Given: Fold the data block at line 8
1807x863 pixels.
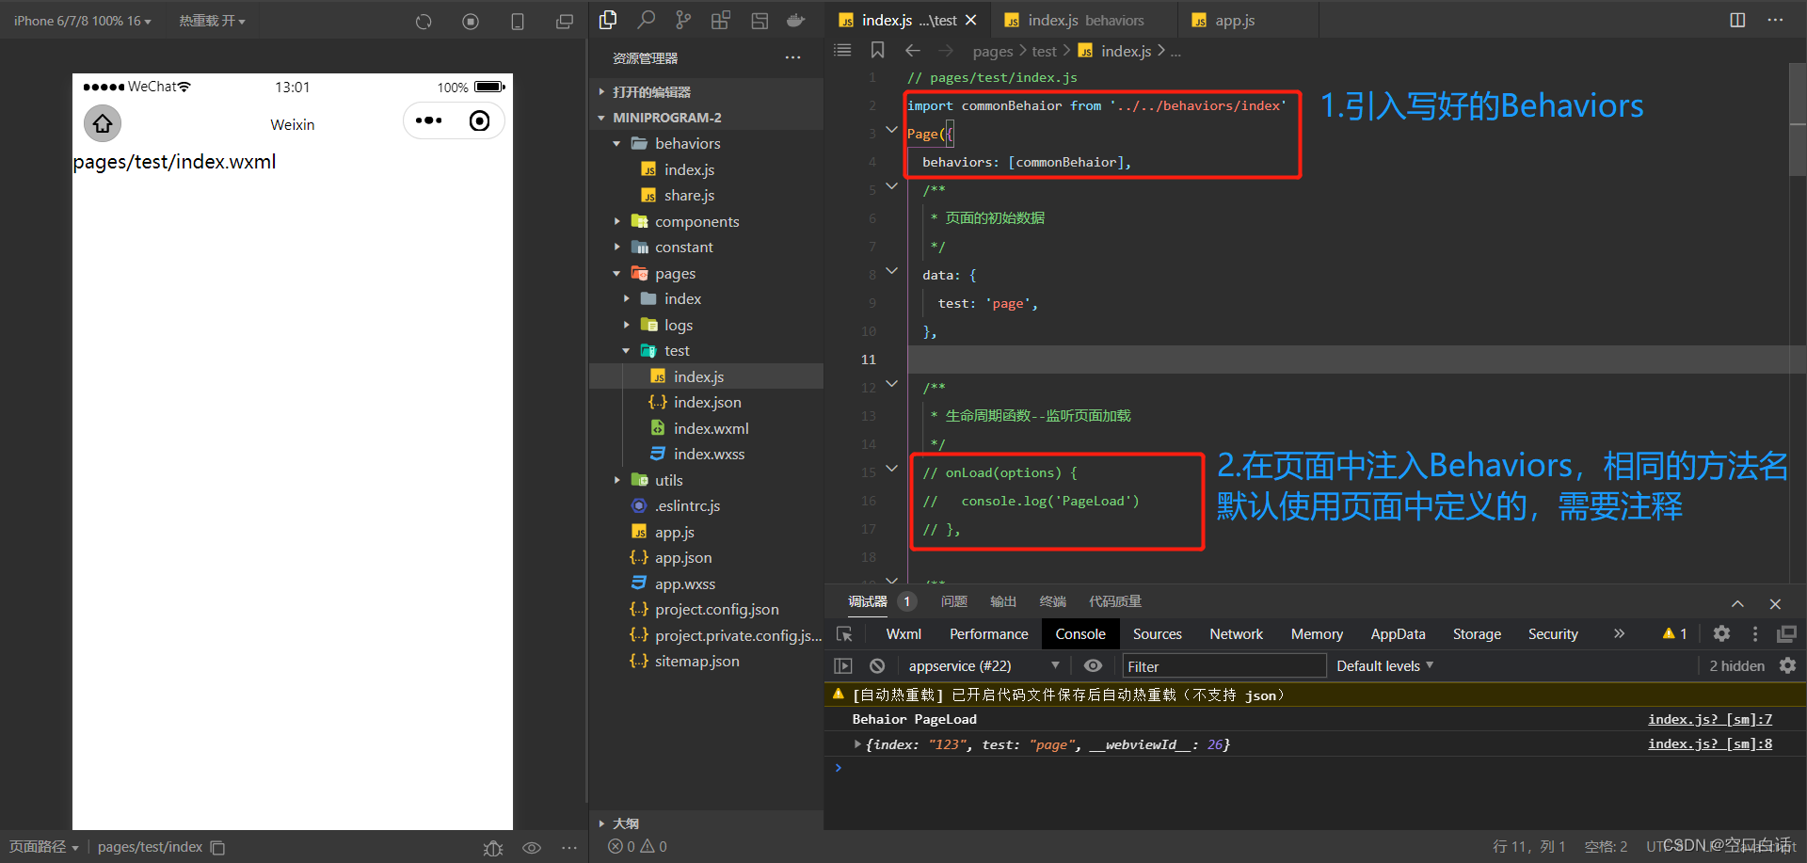Looking at the screenshot, I should pos(892,273).
